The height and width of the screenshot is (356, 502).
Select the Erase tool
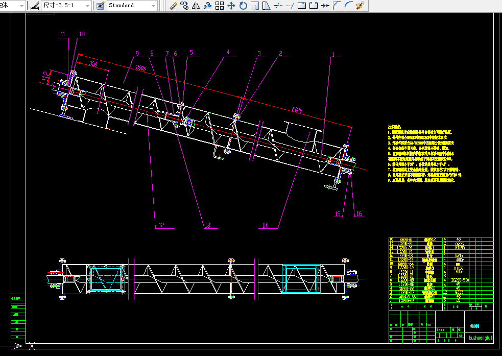173,6
